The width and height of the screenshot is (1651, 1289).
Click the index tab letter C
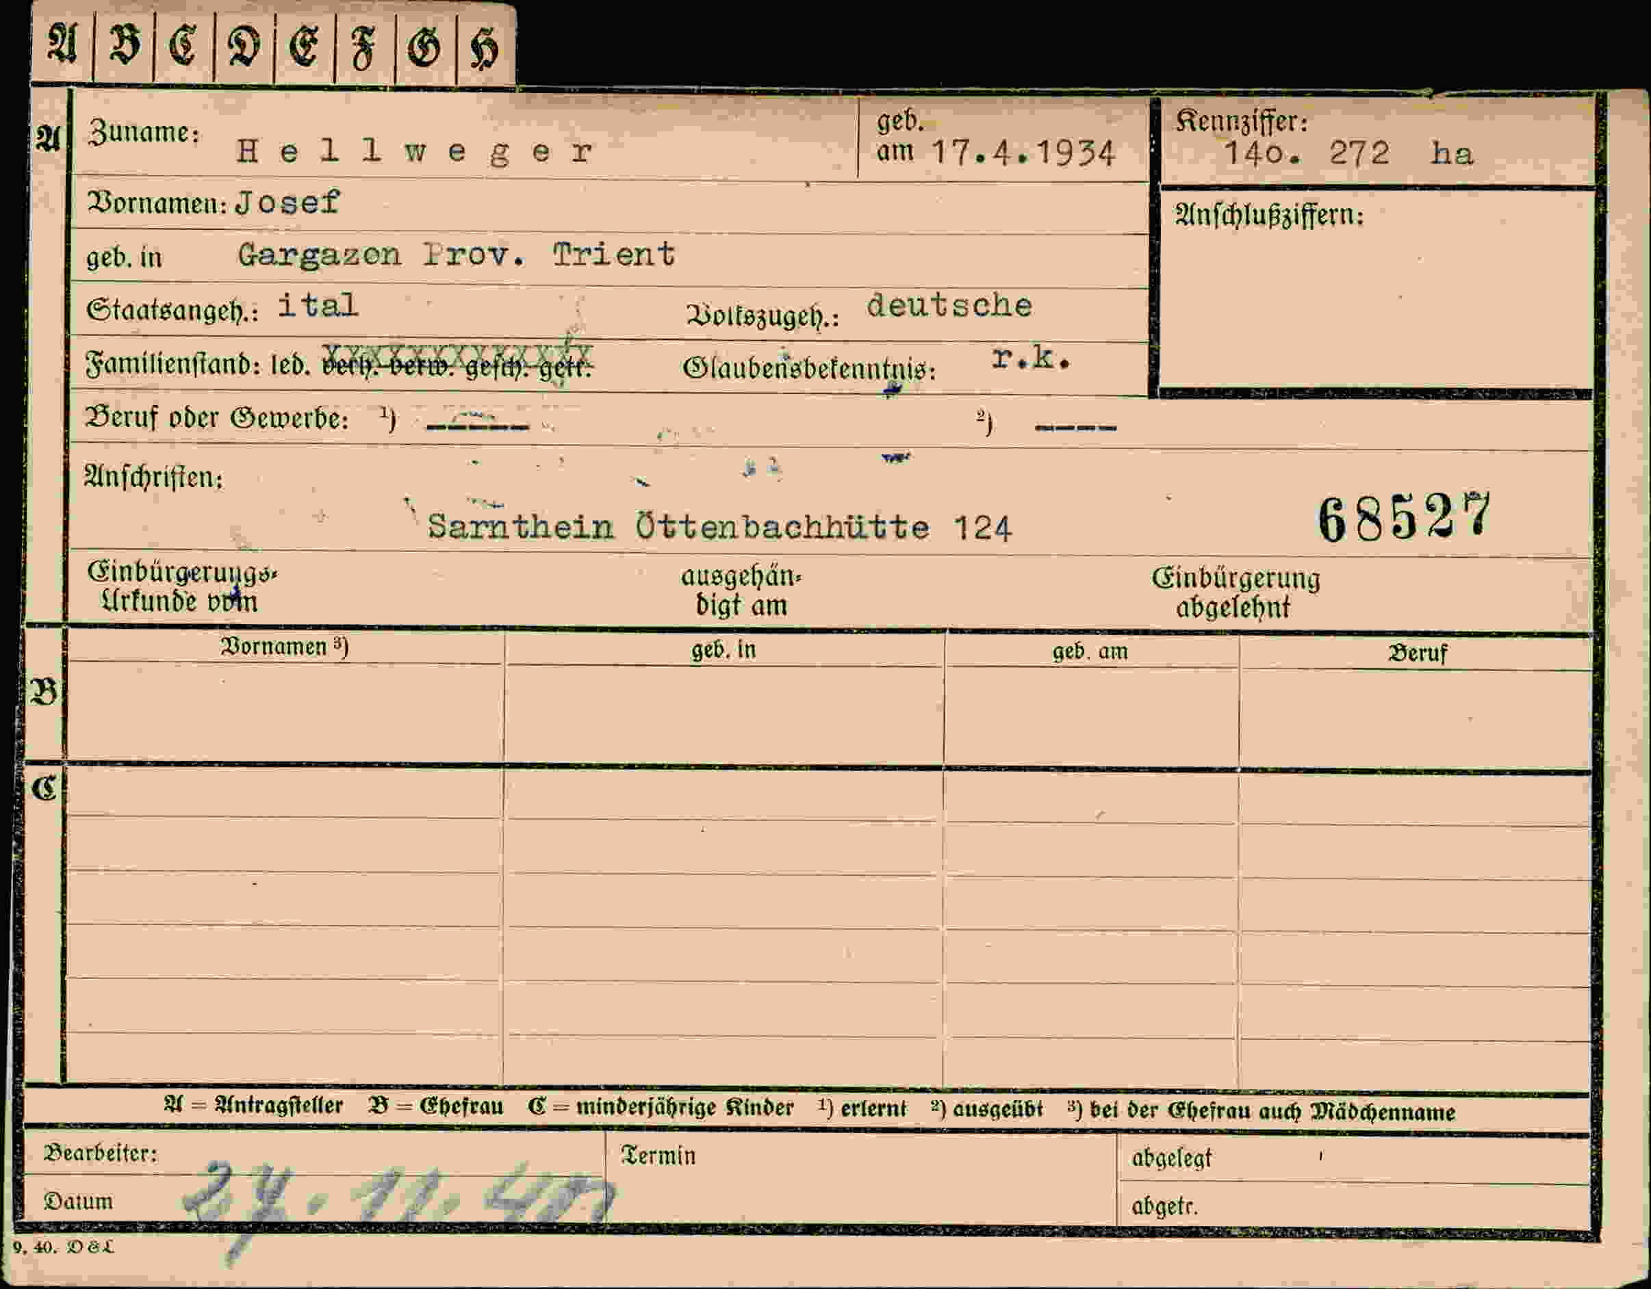click(x=183, y=44)
